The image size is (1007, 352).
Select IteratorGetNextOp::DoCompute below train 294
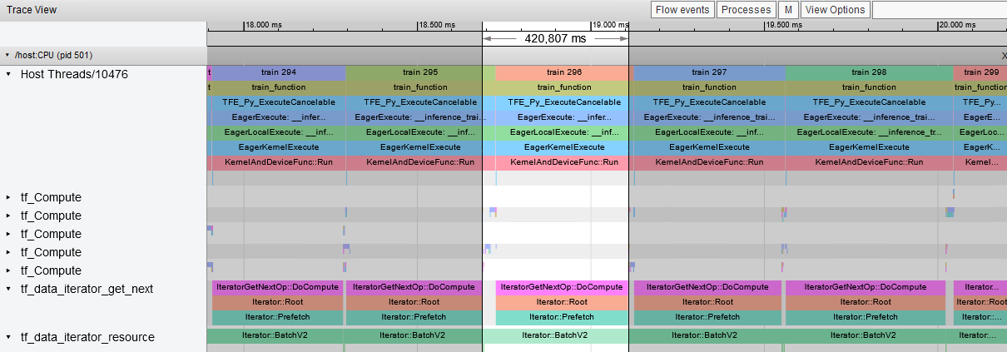click(277, 287)
